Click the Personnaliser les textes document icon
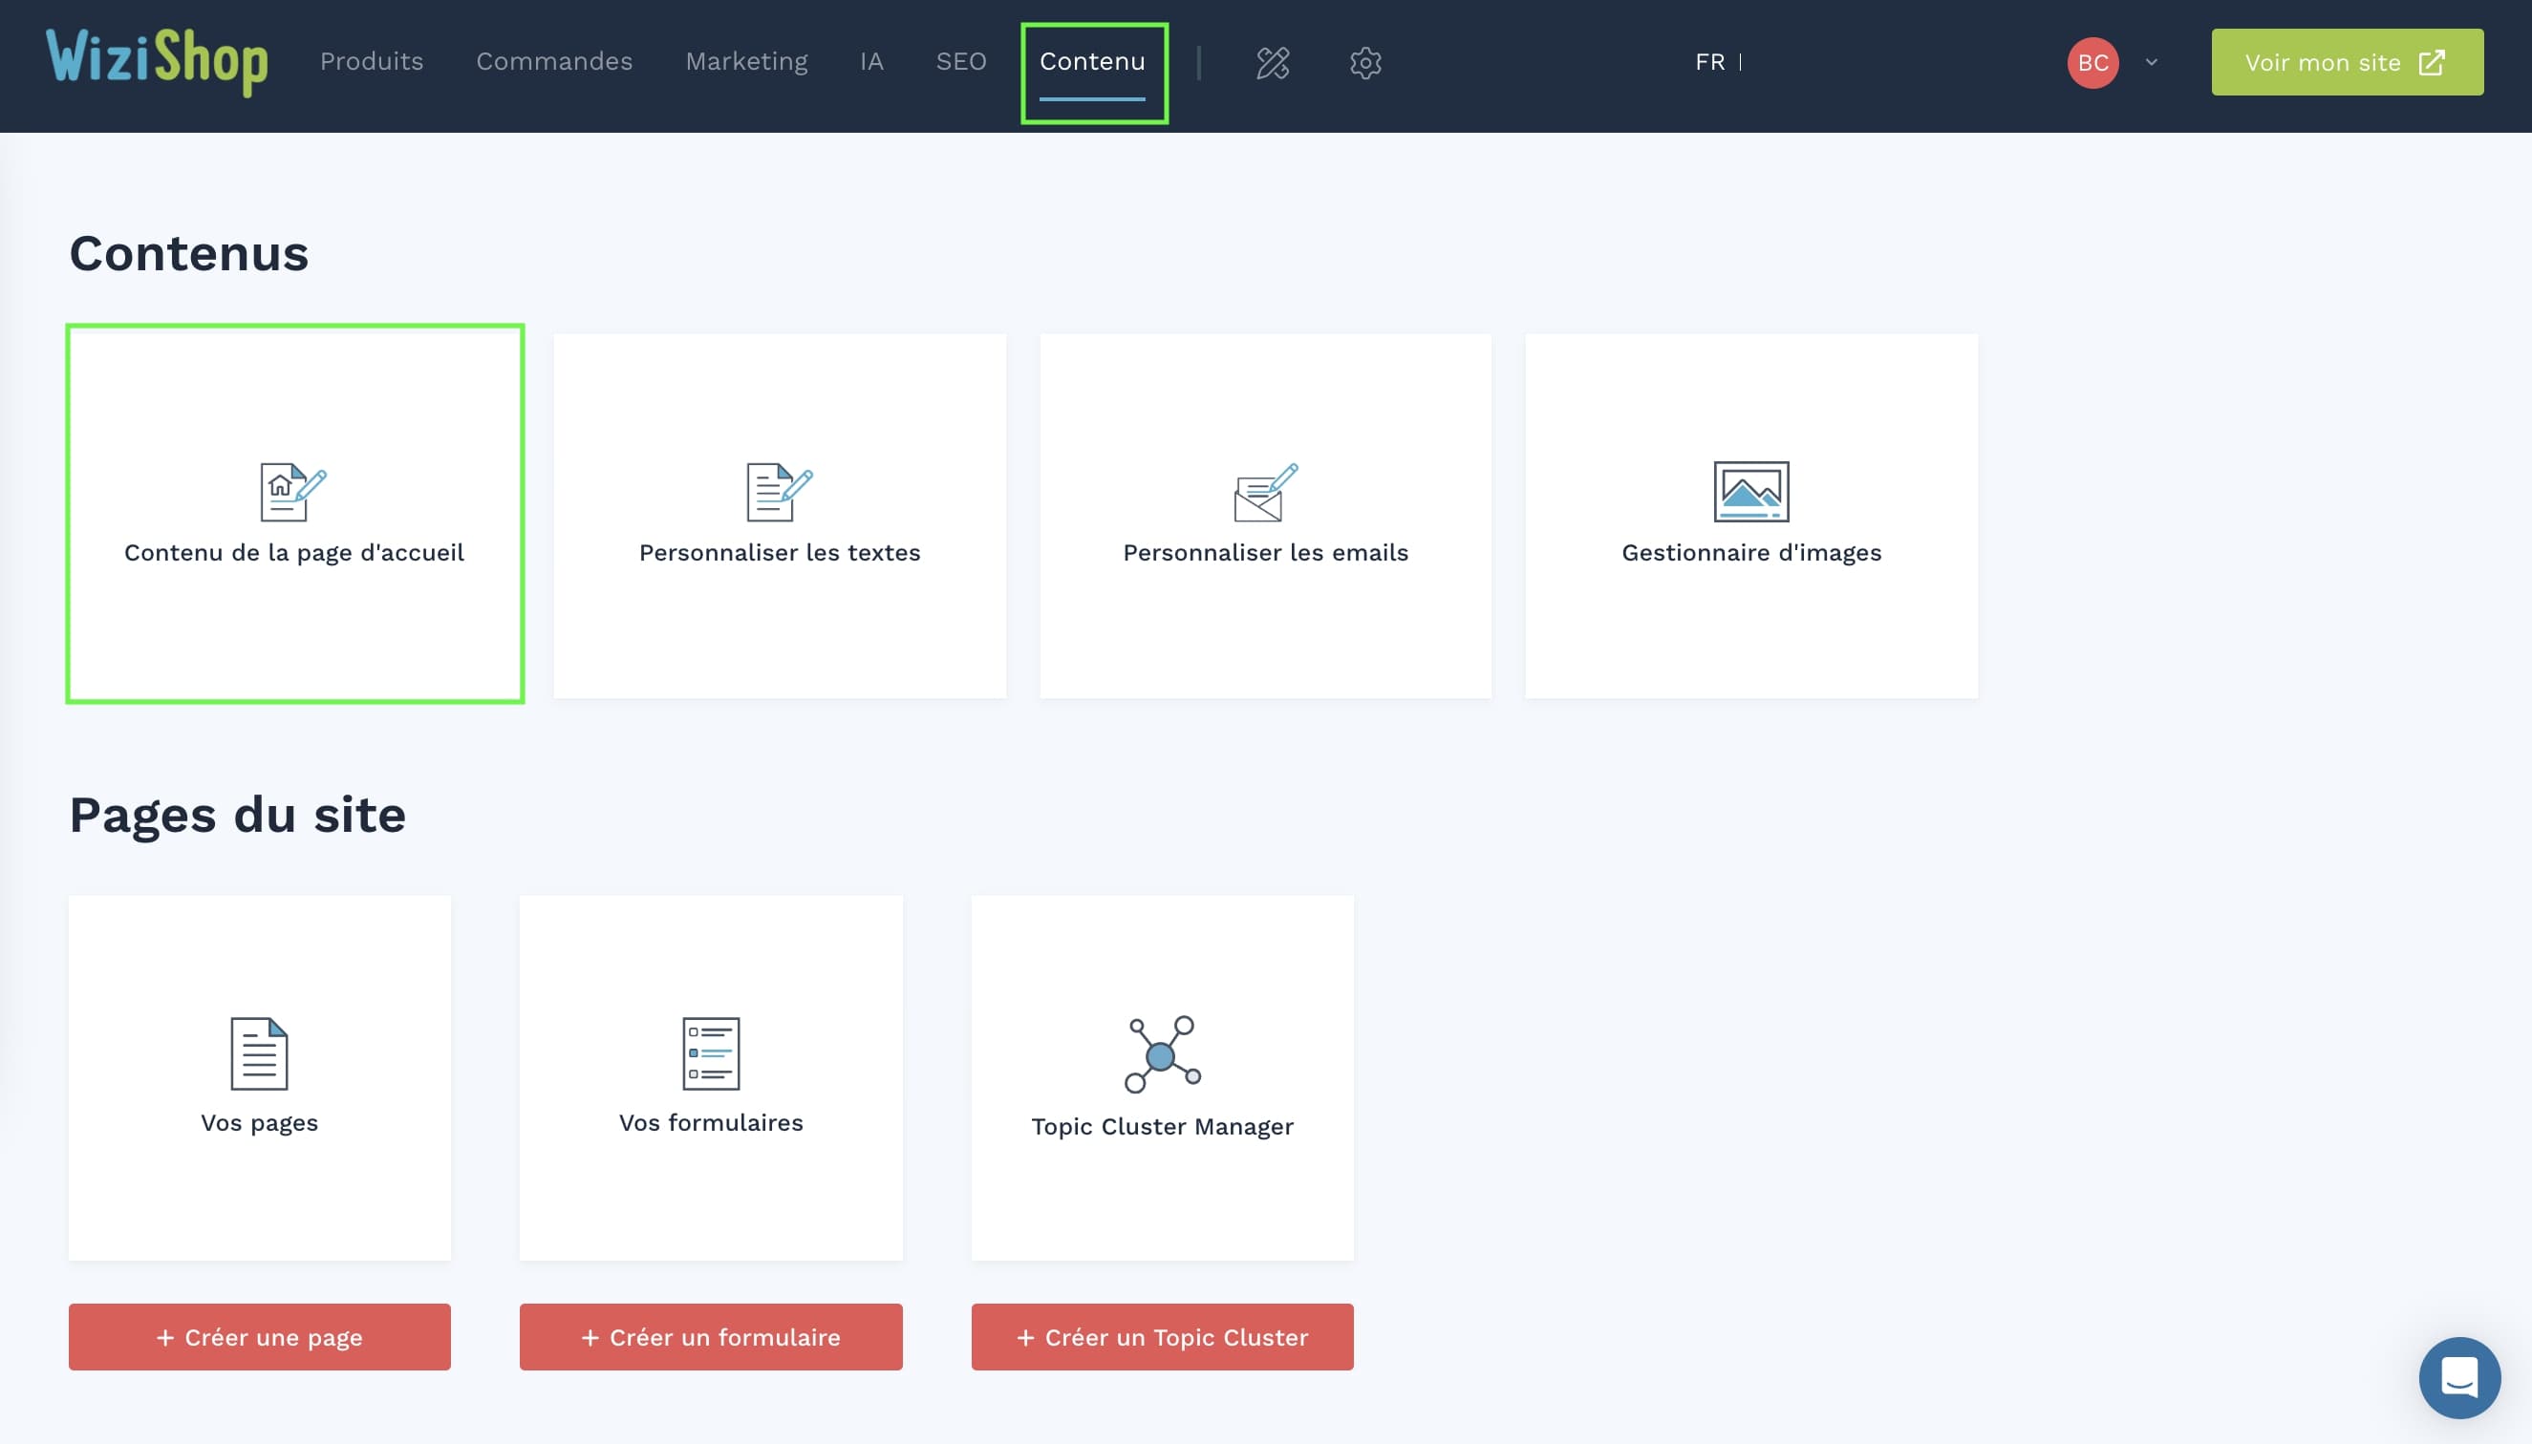 [779, 492]
